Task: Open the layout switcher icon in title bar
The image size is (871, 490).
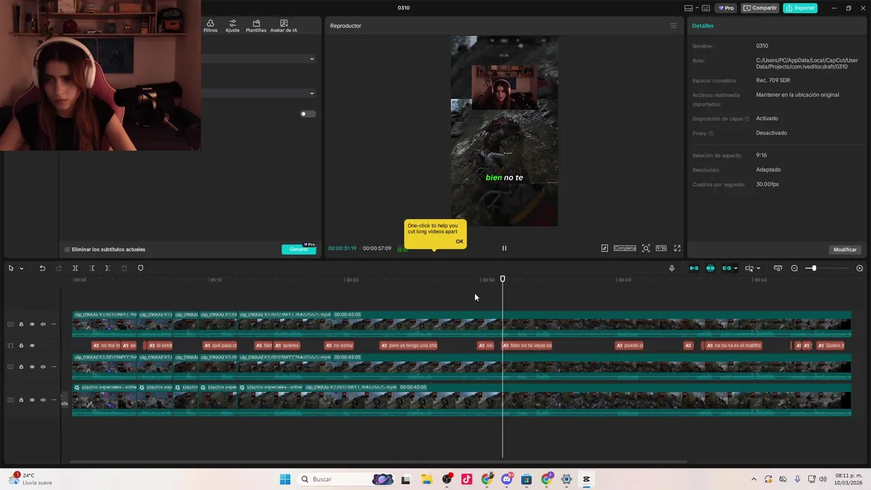Action: click(x=689, y=8)
